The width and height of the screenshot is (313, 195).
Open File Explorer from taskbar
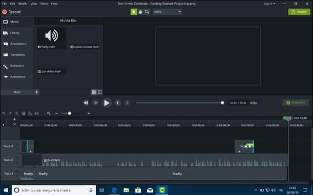point(126,190)
